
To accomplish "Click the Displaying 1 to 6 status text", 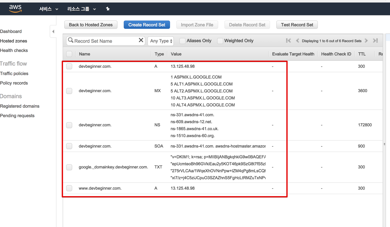I will coord(332,41).
